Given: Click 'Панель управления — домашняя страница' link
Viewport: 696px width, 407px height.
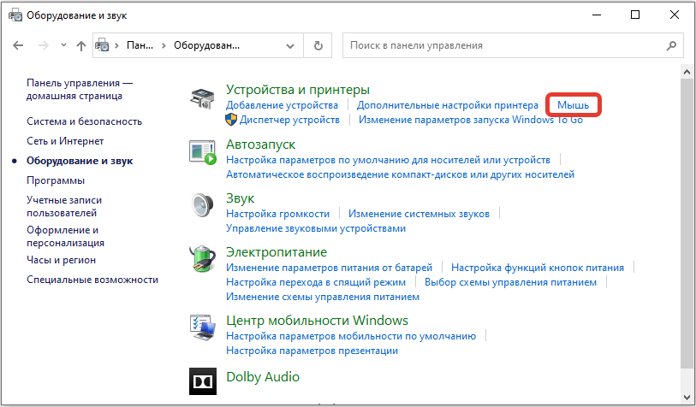Looking at the screenshot, I should click(x=80, y=89).
